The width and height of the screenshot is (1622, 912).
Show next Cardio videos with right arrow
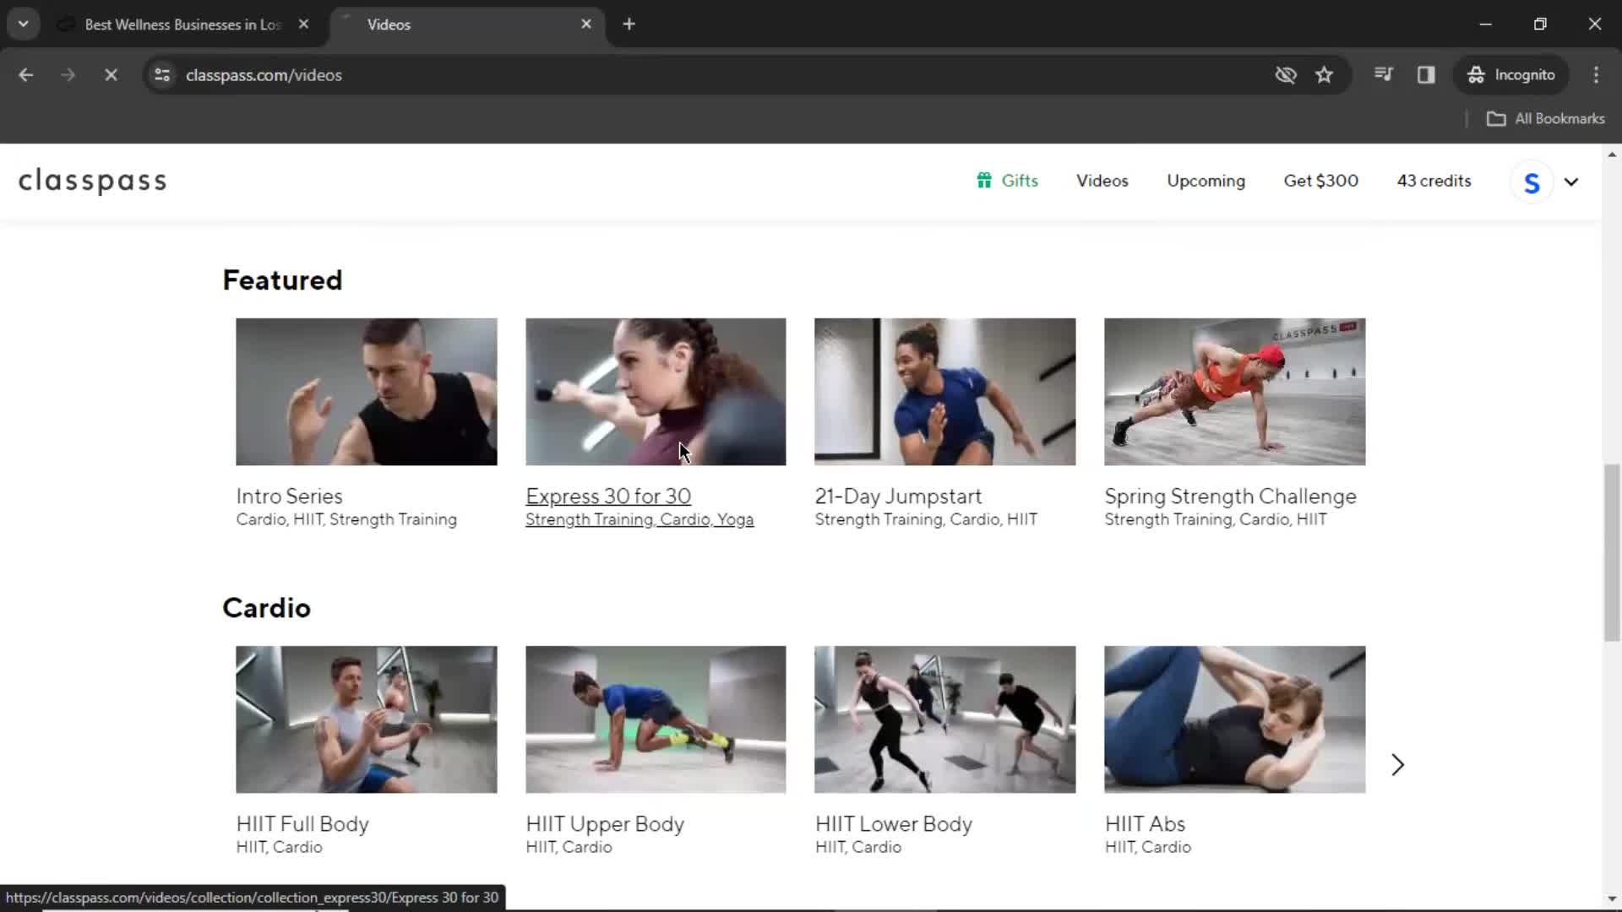(x=1397, y=765)
